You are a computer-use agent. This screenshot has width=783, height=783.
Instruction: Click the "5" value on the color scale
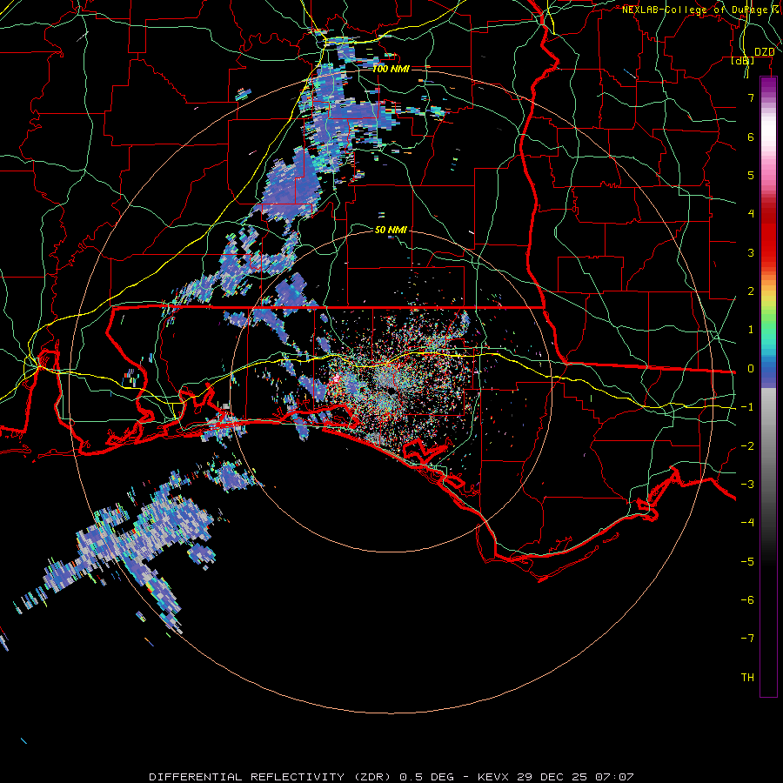751,175
